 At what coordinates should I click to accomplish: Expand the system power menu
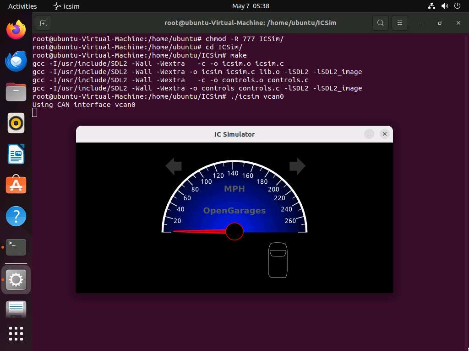click(x=457, y=6)
